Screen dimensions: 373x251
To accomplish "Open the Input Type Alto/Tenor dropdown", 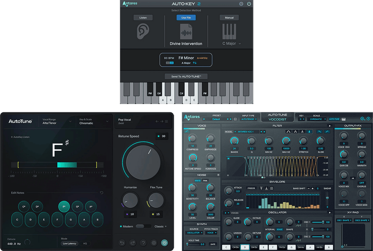I will 250,119.
